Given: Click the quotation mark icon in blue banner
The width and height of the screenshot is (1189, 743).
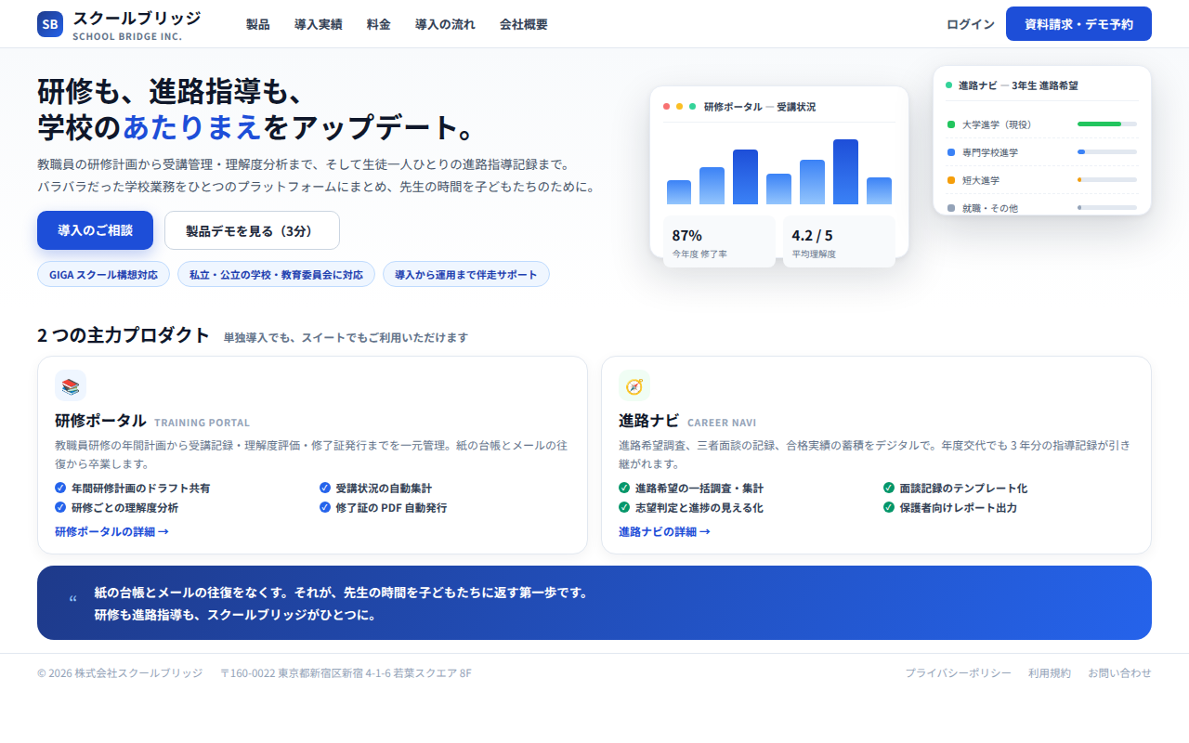Looking at the screenshot, I should [x=72, y=601].
